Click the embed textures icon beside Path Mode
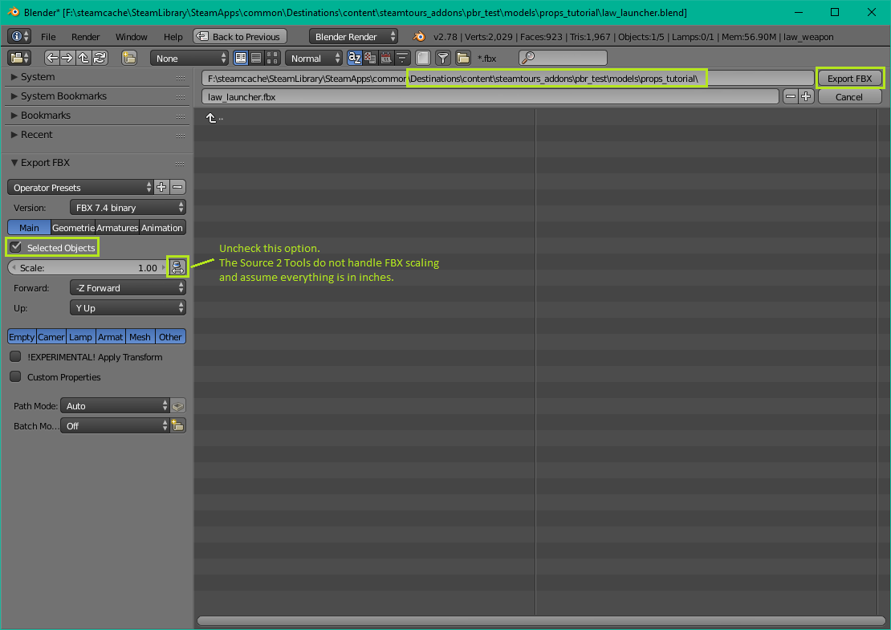The height and width of the screenshot is (630, 891). point(178,405)
